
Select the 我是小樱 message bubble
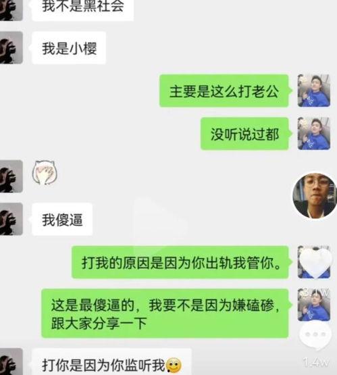coord(69,48)
